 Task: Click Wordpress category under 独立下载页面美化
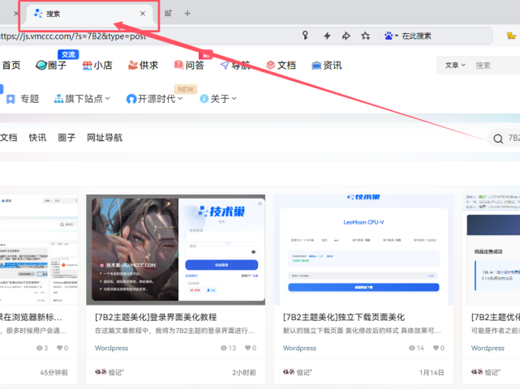[x=299, y=348]
